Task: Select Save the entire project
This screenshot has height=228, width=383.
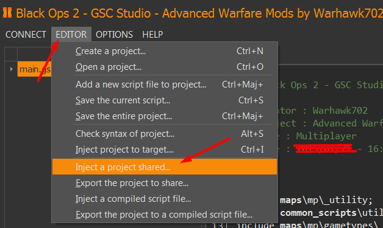Action: click(165, 116)
